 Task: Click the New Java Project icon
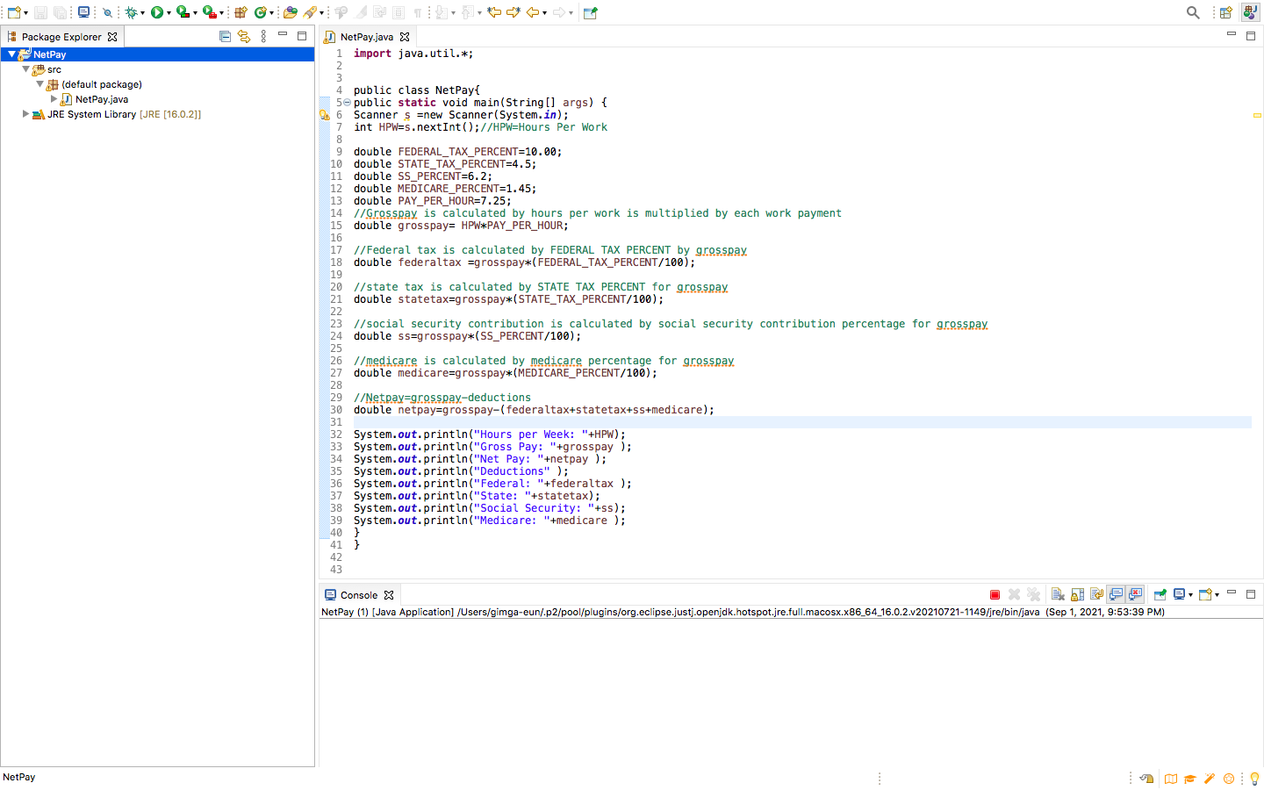[x=239, y=12]
